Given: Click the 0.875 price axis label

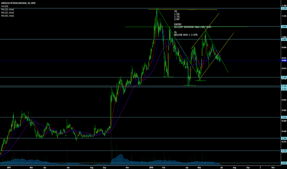Looking at the screenshot, I should coord(284,58).
